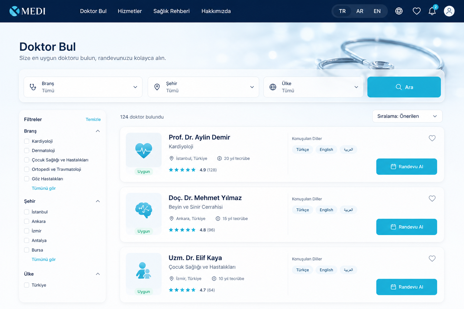Open the Branş dropdown in search bar
Image resolution: width=464 pixels, height=309 pixels.
[x=83, y=87]
